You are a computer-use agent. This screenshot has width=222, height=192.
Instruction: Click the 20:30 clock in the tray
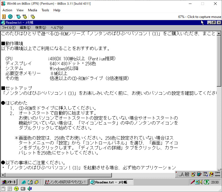[215, 182]
